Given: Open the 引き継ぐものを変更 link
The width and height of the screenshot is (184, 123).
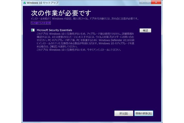Looking at the screenshot, I should (x=41, y=23).
